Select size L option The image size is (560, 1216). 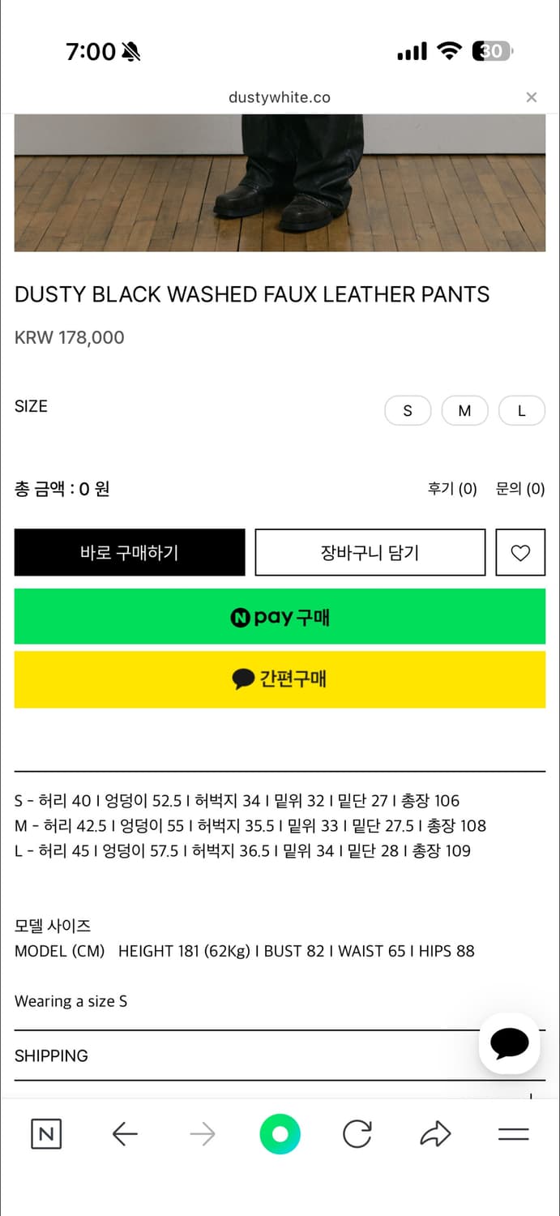[x=521, y=410]
